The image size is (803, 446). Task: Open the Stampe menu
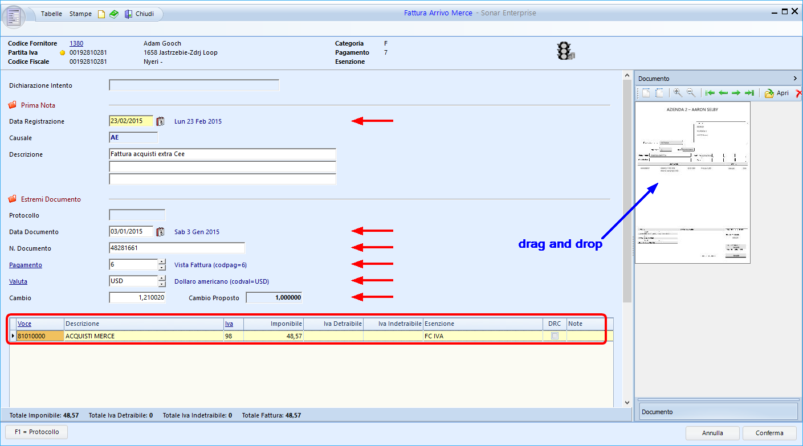(80, 14)
